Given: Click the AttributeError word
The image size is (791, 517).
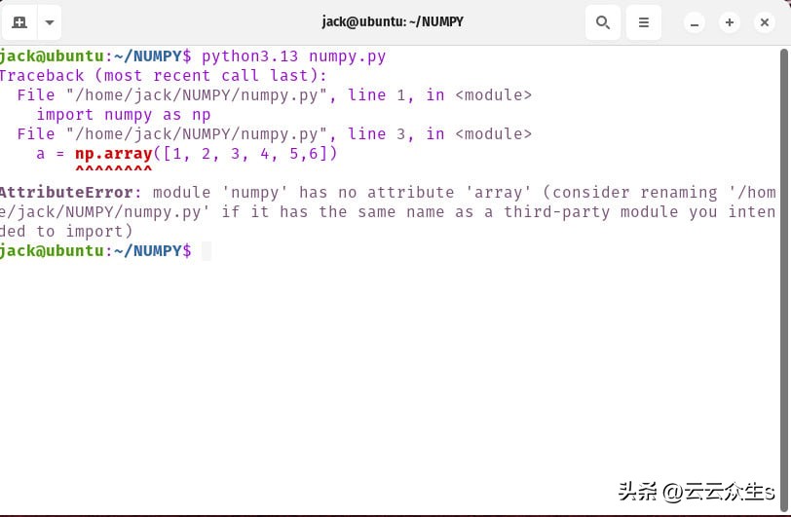Looking at the screenshot, I should tap(66, 193).
